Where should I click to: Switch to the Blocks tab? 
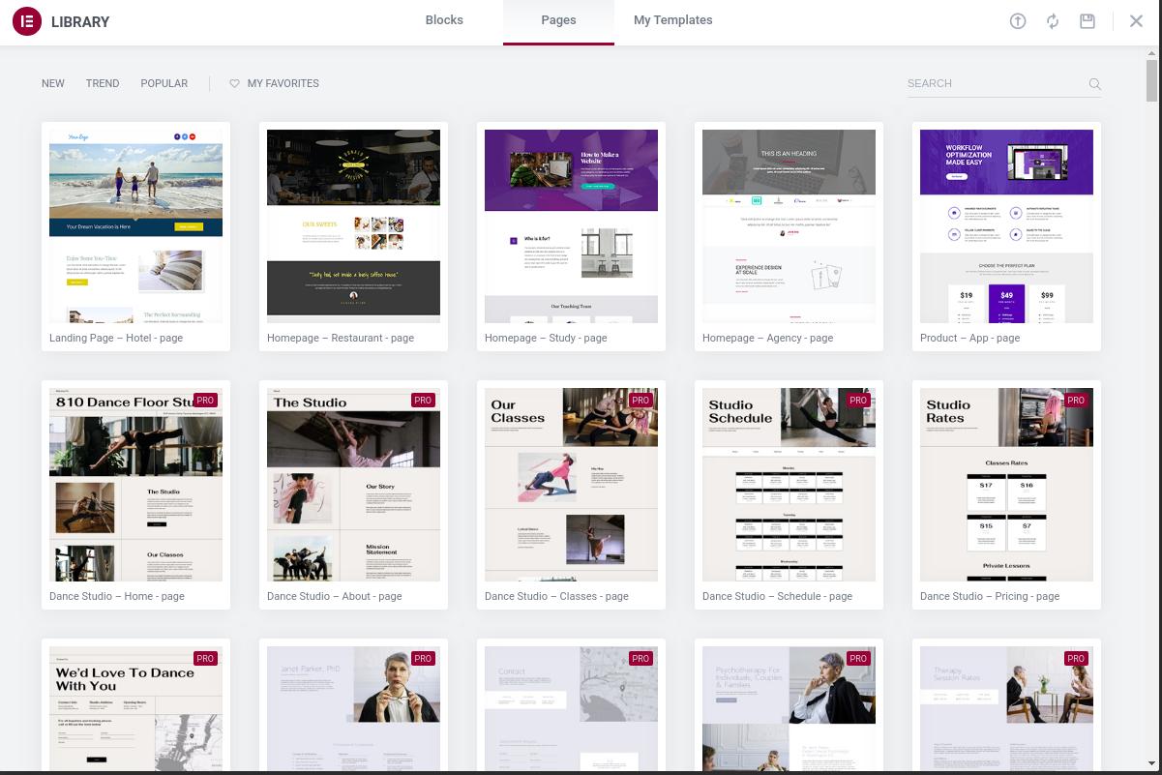[444, 20]
